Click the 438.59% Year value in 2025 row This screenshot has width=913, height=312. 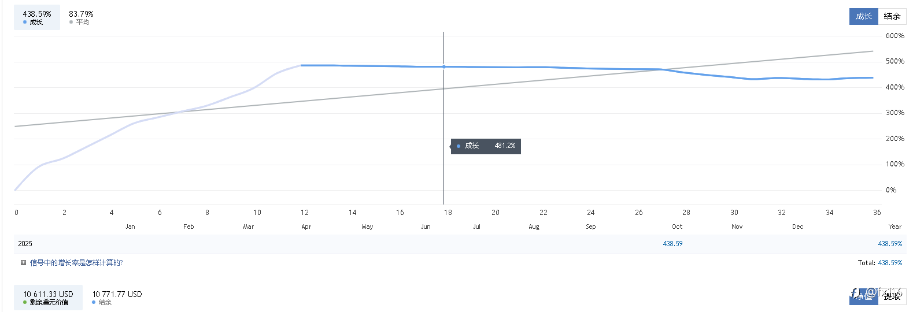(890, 244)
